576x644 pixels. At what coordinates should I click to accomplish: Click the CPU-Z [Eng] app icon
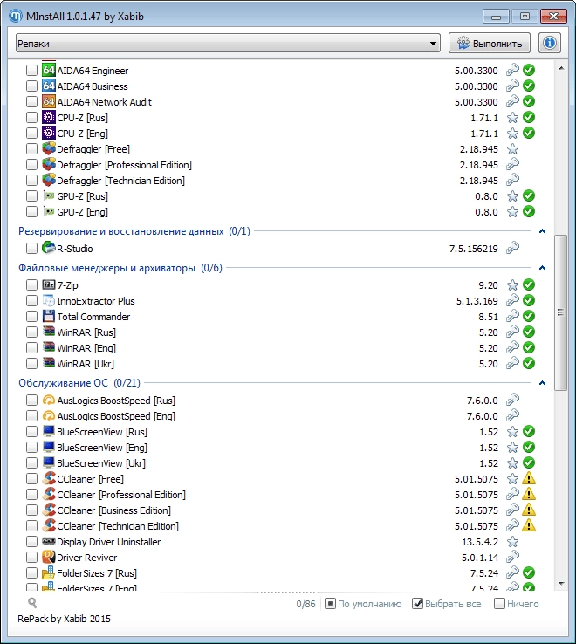49,133
